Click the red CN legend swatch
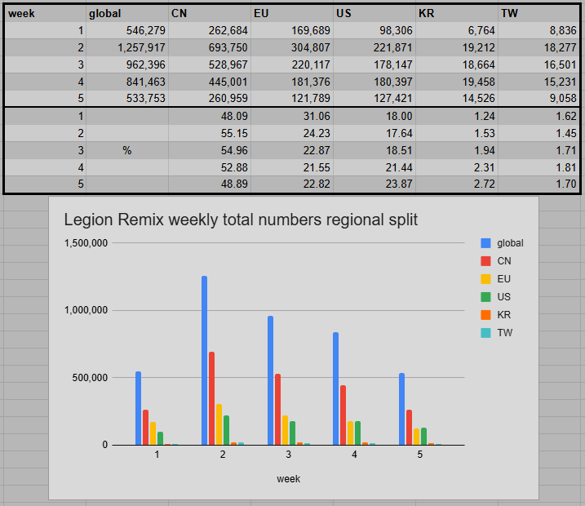 pyautogui.click(x=486, y=261)
